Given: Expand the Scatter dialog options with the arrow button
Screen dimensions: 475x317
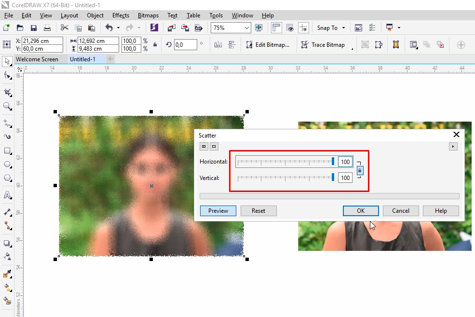Looking at the screenshot, I should click(x=452, y=146).
